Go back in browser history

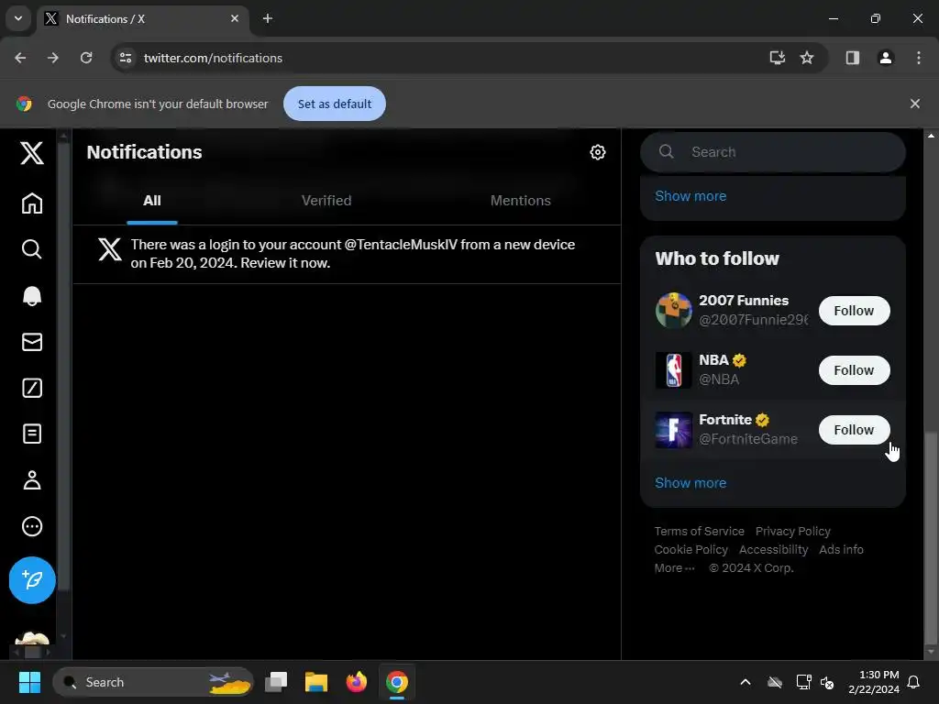point(20,58)
